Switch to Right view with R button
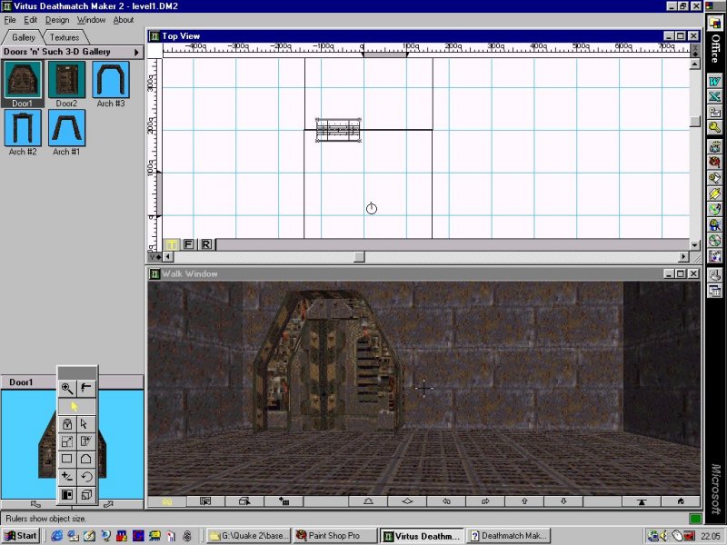The height and width of the screenshot is (545, 727). [x=206, y=244]
